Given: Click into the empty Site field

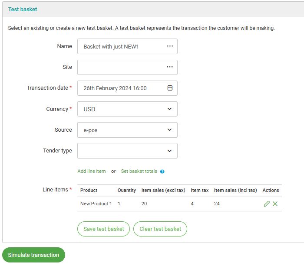Looking at the screenshot, I should pos(119,67).
